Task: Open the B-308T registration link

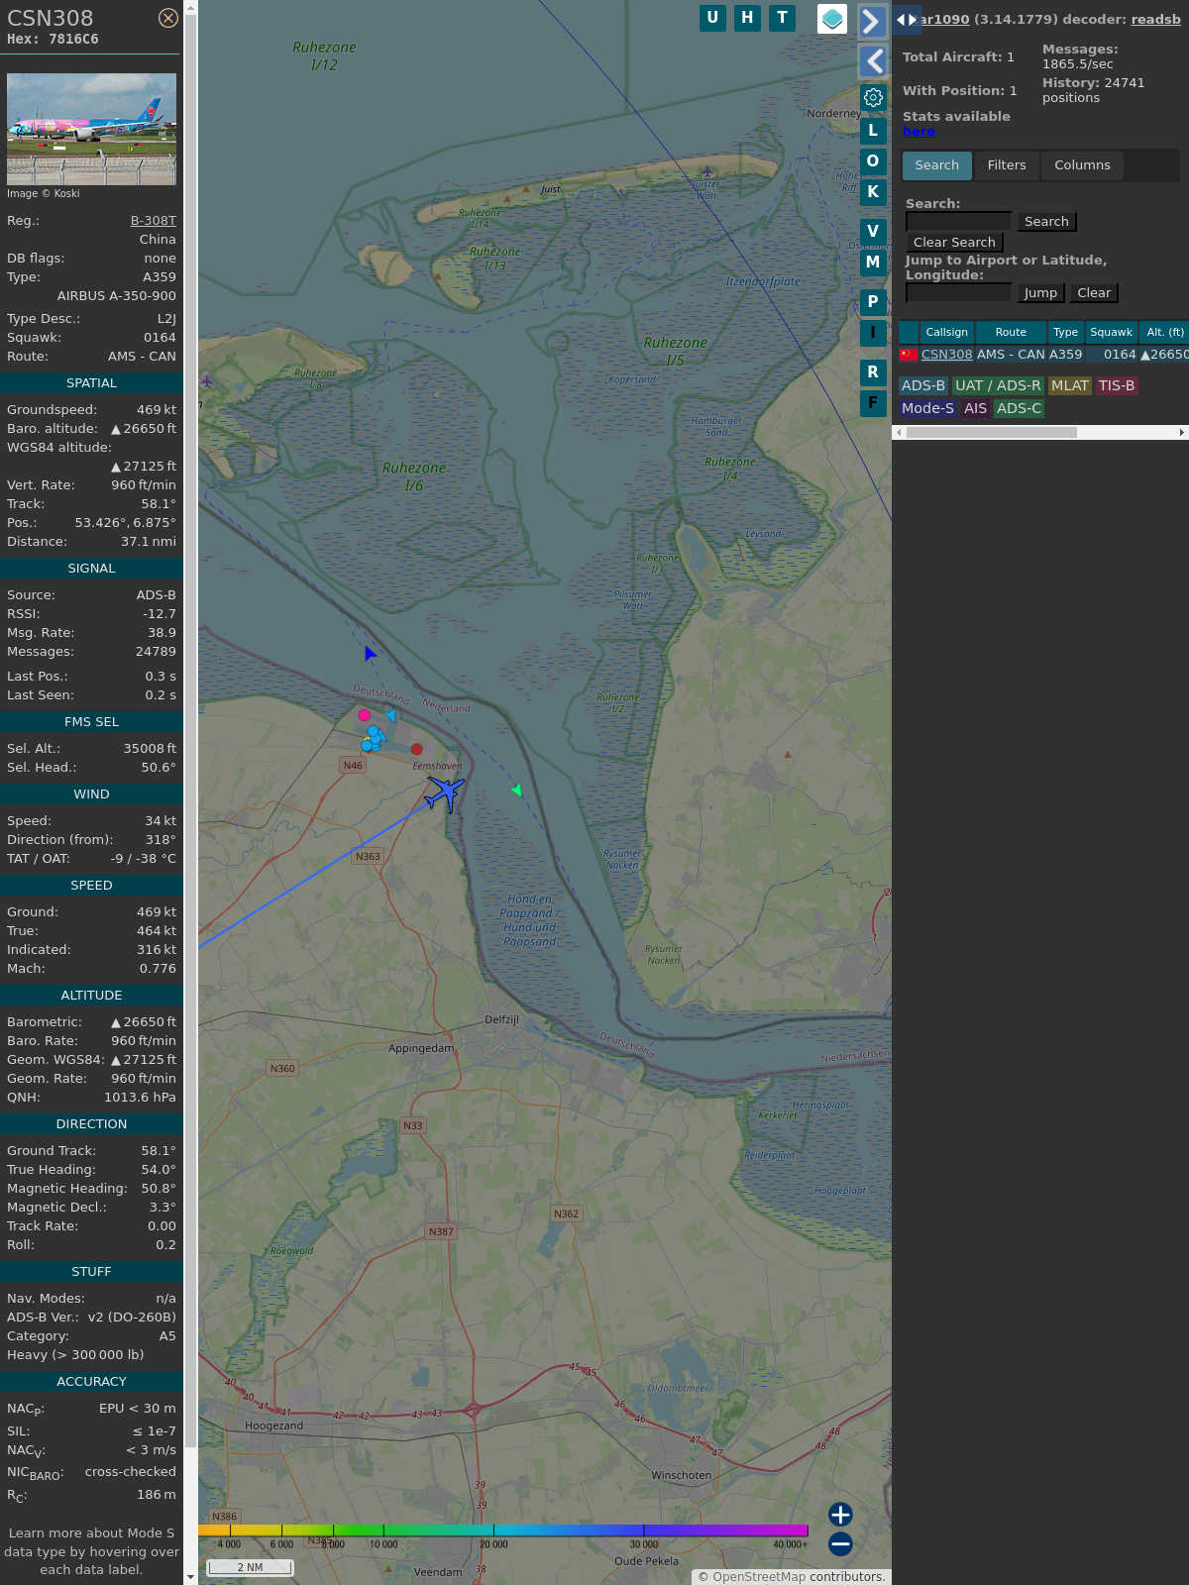Action: pos(153,221)
